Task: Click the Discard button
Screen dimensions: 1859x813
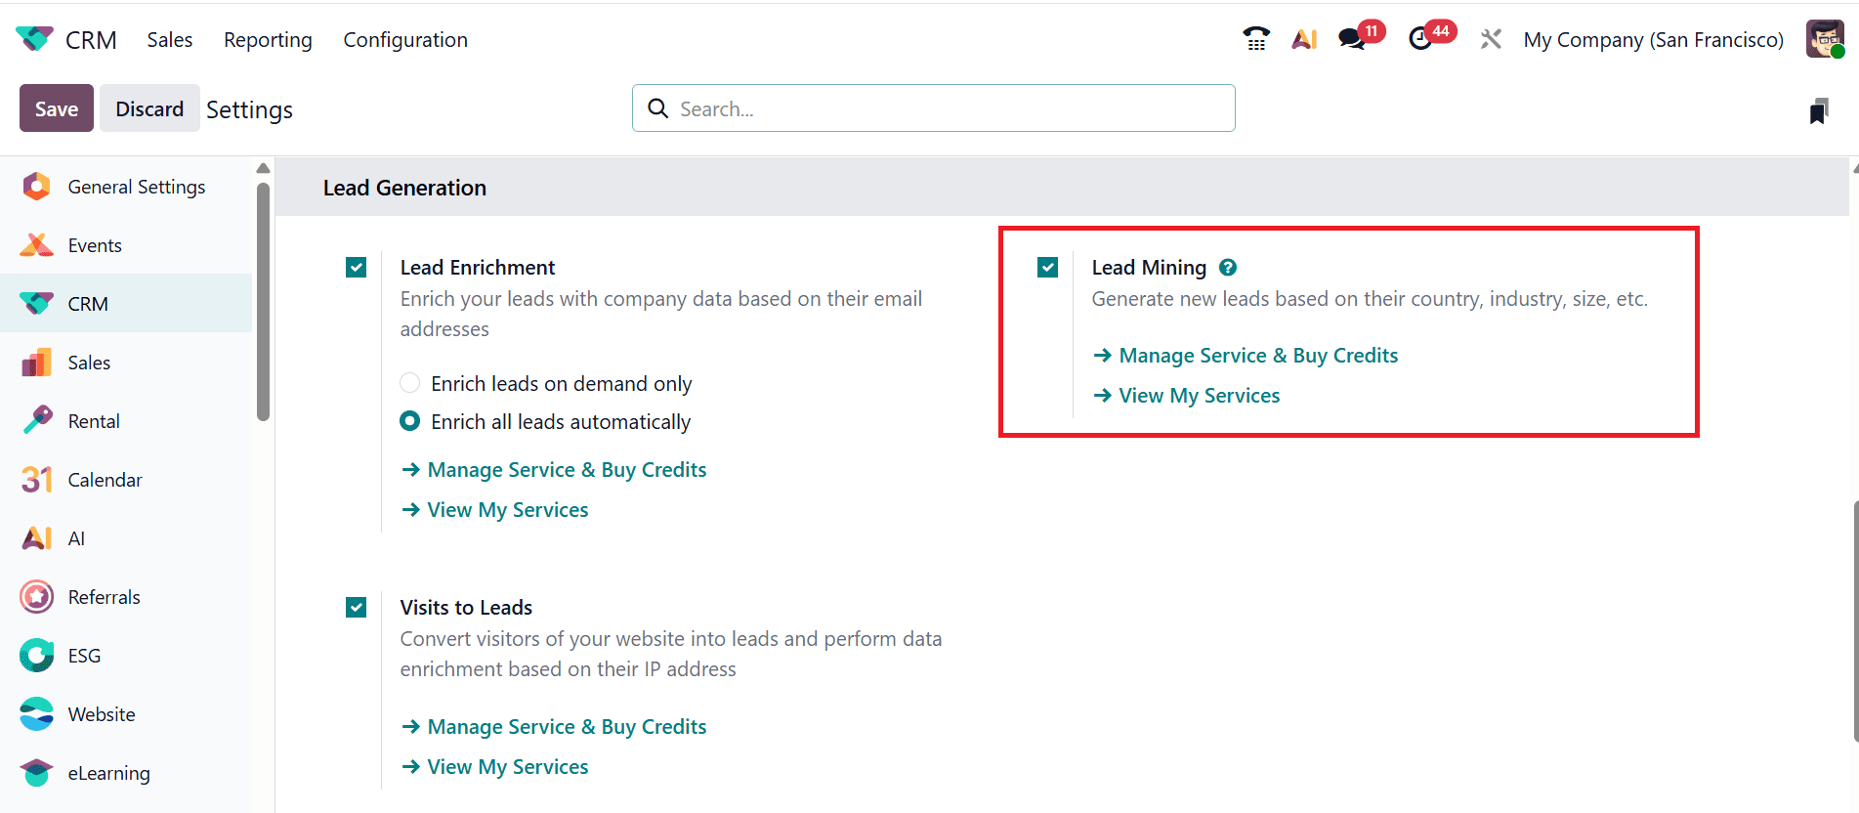Action: 149,108
